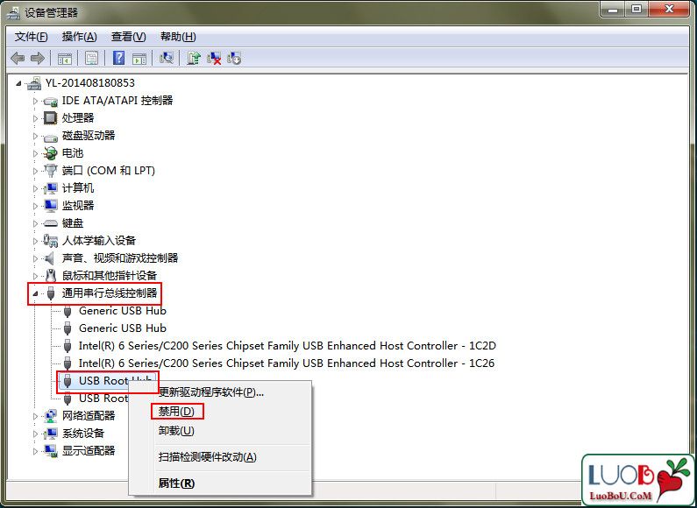Click the Back arrow toolbar icon

18,58
